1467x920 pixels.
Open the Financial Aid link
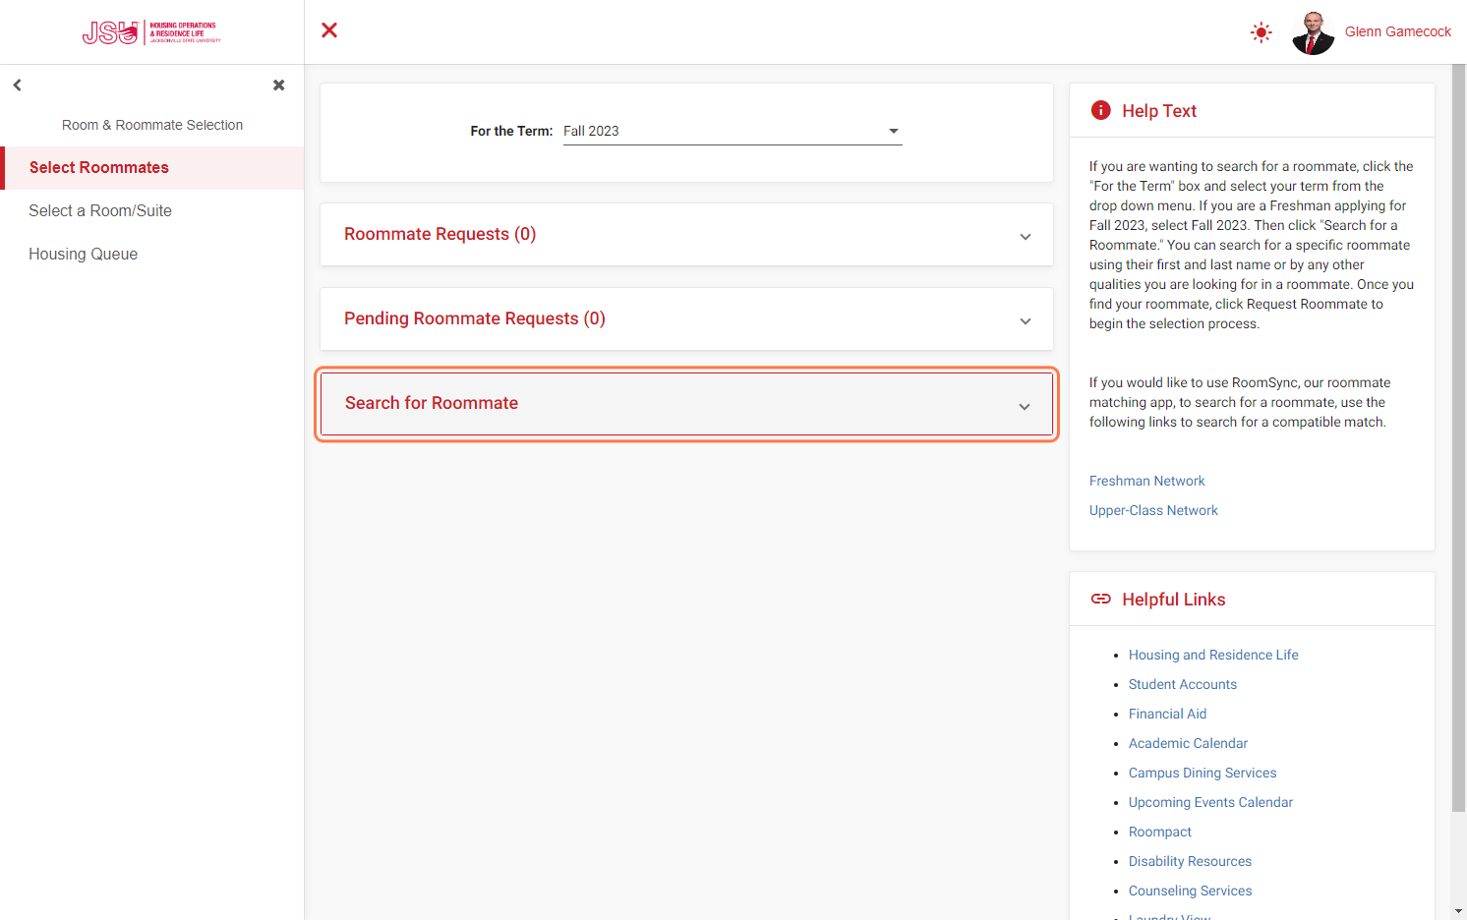point(1167,714)
